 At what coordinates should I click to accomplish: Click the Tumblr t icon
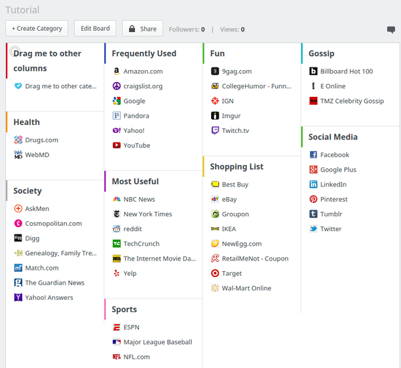pyautogui.click(x=313, y=214)
